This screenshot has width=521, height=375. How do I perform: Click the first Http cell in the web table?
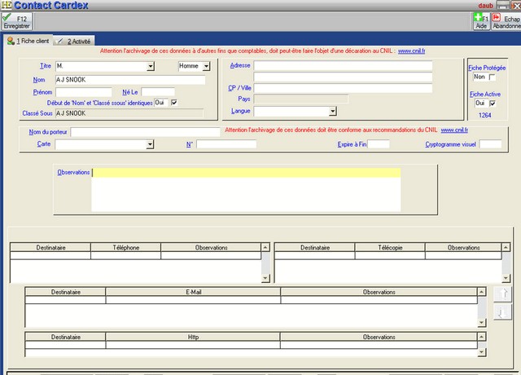(x=193, y=345)
